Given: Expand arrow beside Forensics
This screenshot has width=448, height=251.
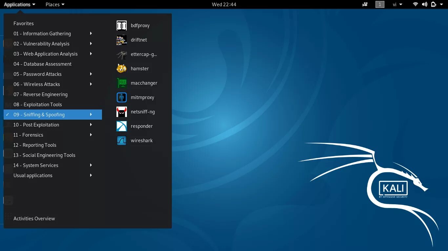Looking at the screenshot, I should point(91,135).
